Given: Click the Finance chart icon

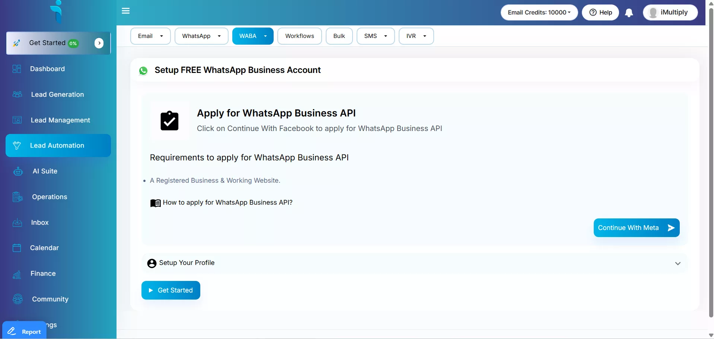Looking at the screenshot, I should [x=17, y=274].
